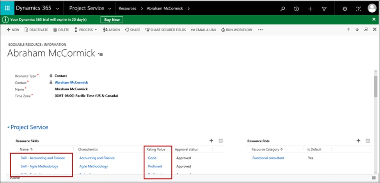Open advanced find filter icon

point(324,9)
